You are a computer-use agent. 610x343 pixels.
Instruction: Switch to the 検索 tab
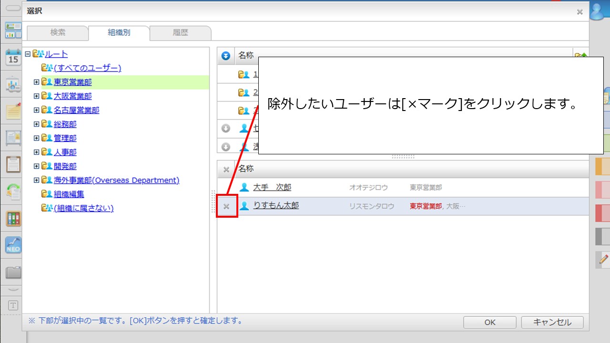click(58, 33)
